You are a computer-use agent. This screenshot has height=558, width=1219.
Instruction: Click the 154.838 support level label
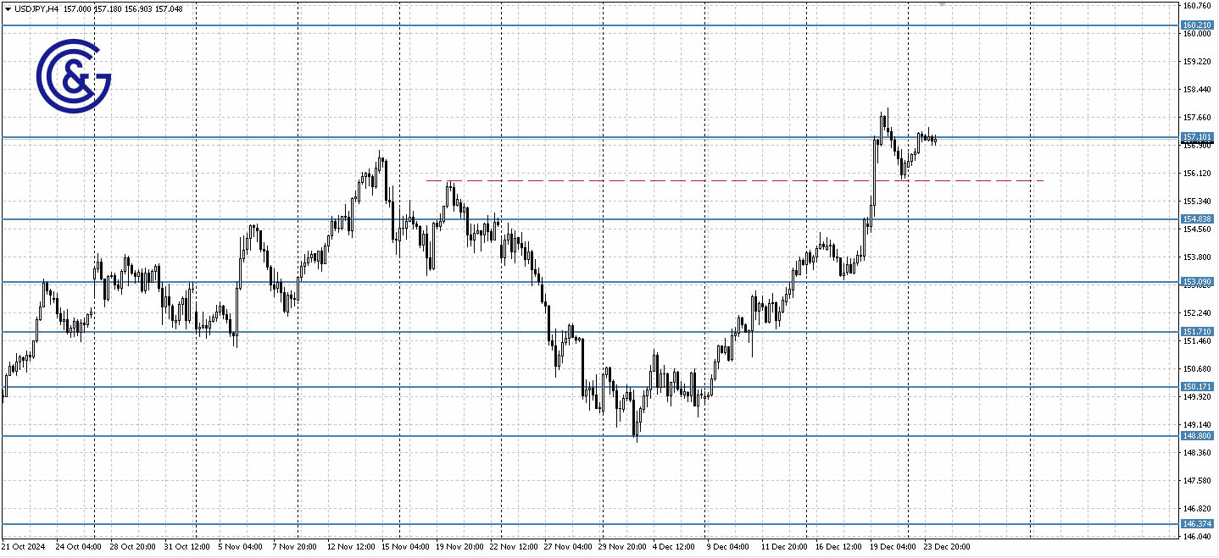point(1199,218)
